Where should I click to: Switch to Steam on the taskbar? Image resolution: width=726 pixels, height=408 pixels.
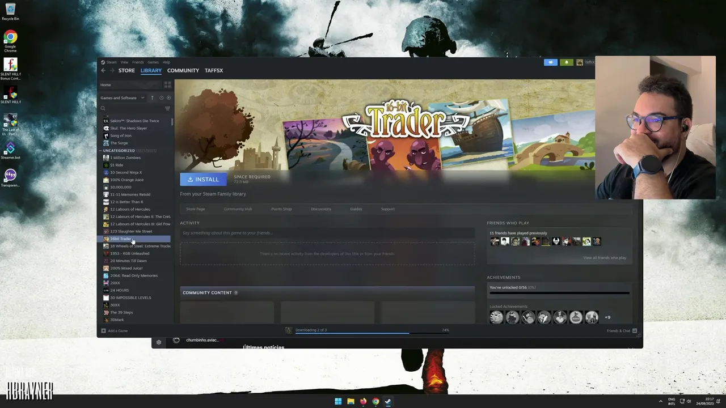coord(388,402)
